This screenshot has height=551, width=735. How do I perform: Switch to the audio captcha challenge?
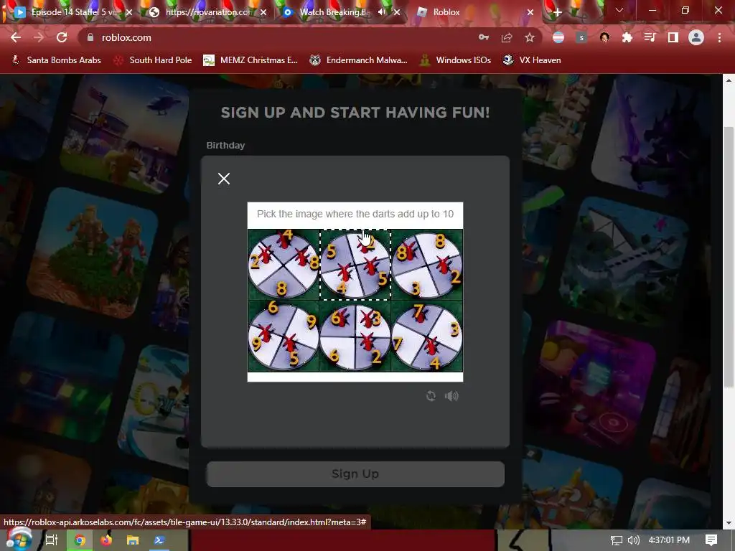click(451, 396)
